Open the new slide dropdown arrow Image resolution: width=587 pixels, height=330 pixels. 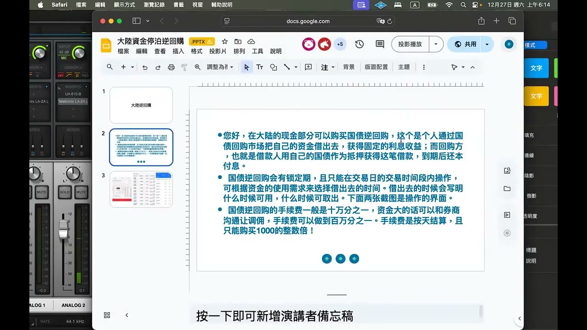pyautogui.click(x=133, y=67)
